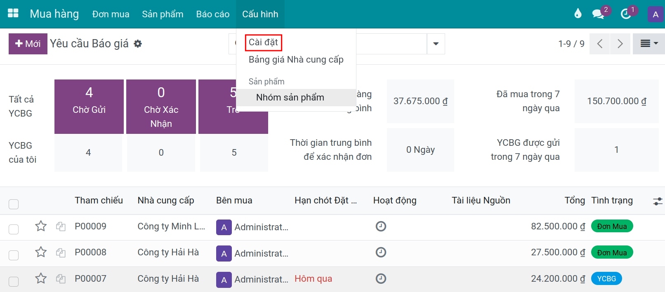Click the 27.500.000 ₫ total cell
The image size is (665, 292).
pos(558,252)
